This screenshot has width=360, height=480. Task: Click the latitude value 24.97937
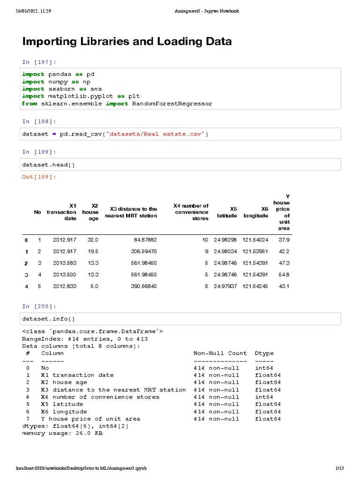pos(225,286)
